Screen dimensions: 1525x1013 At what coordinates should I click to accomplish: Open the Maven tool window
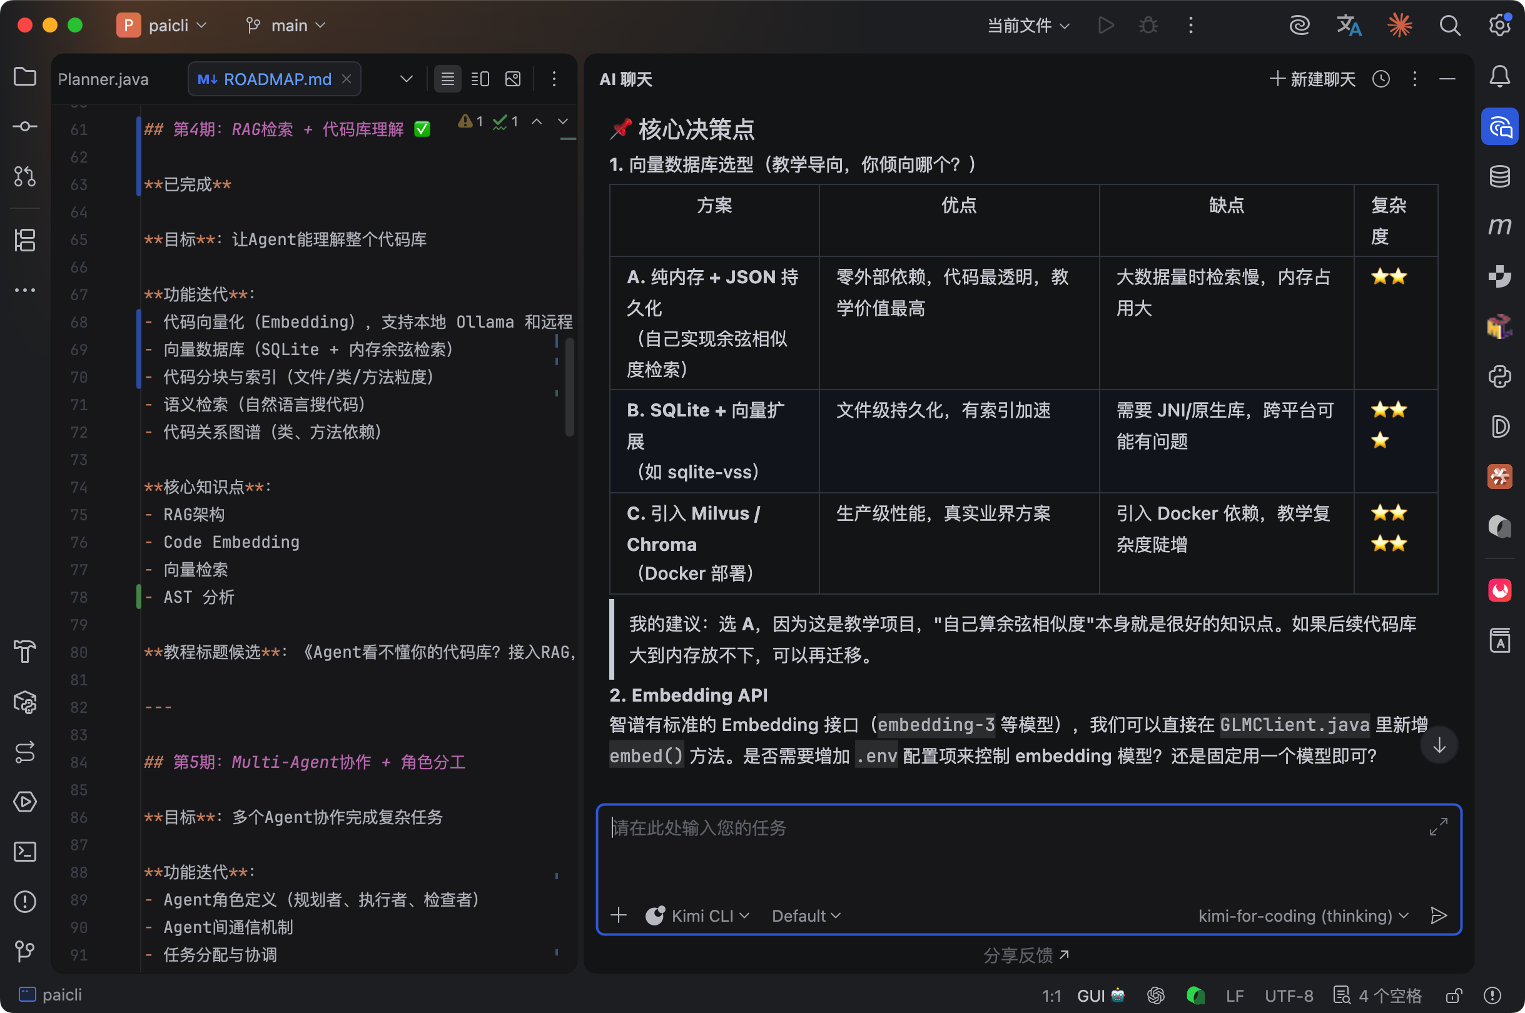1499,226
